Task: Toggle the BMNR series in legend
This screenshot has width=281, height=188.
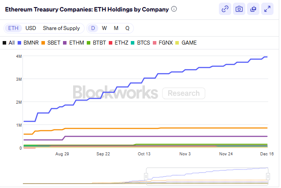Action: (x=29, y=43)
